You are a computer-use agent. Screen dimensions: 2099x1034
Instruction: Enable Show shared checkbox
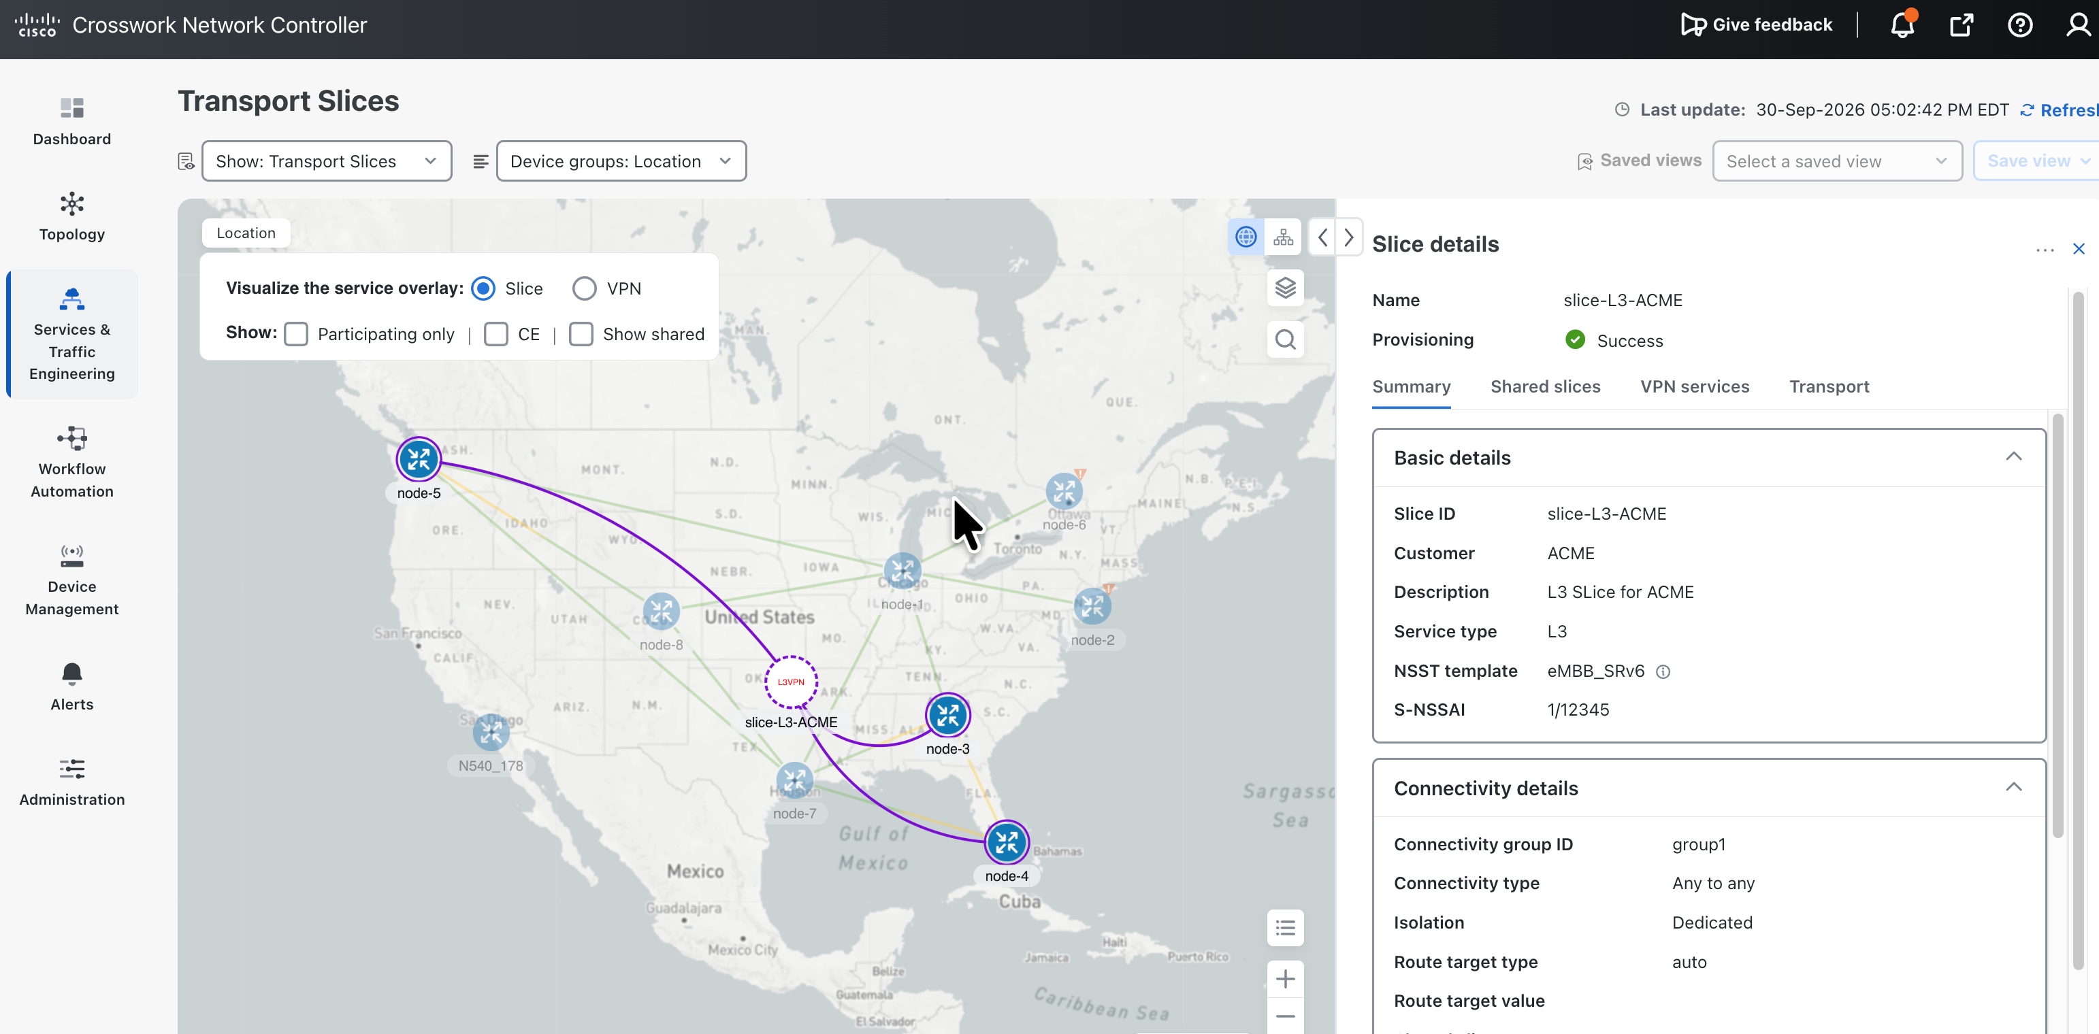pos(581,334)
